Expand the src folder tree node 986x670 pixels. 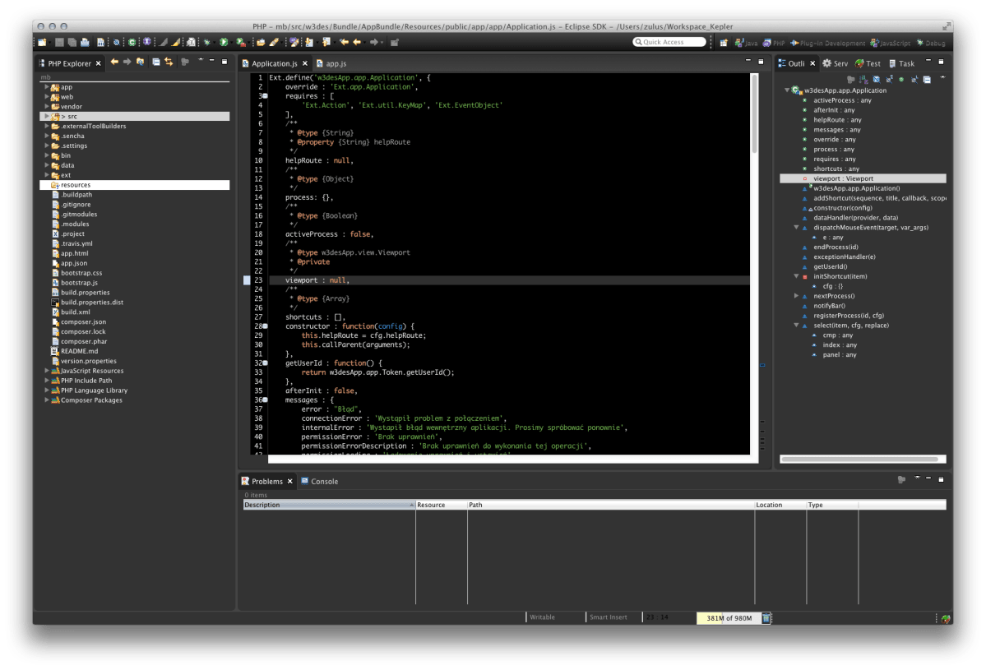(x=47, y=116)
